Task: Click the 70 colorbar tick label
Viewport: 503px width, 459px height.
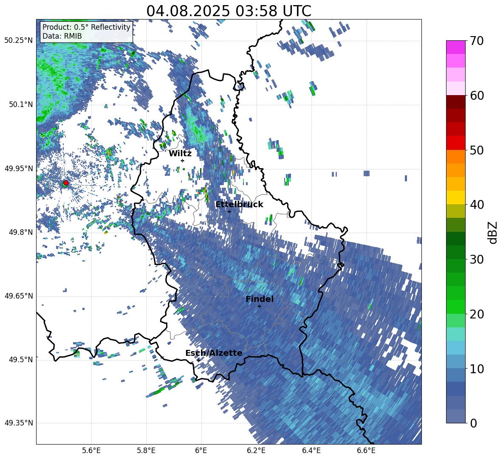Action: (x=477, y=41)
